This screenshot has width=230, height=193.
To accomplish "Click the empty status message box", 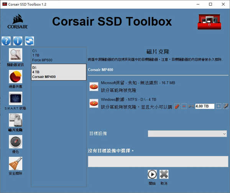I will (x=158, y=162).
